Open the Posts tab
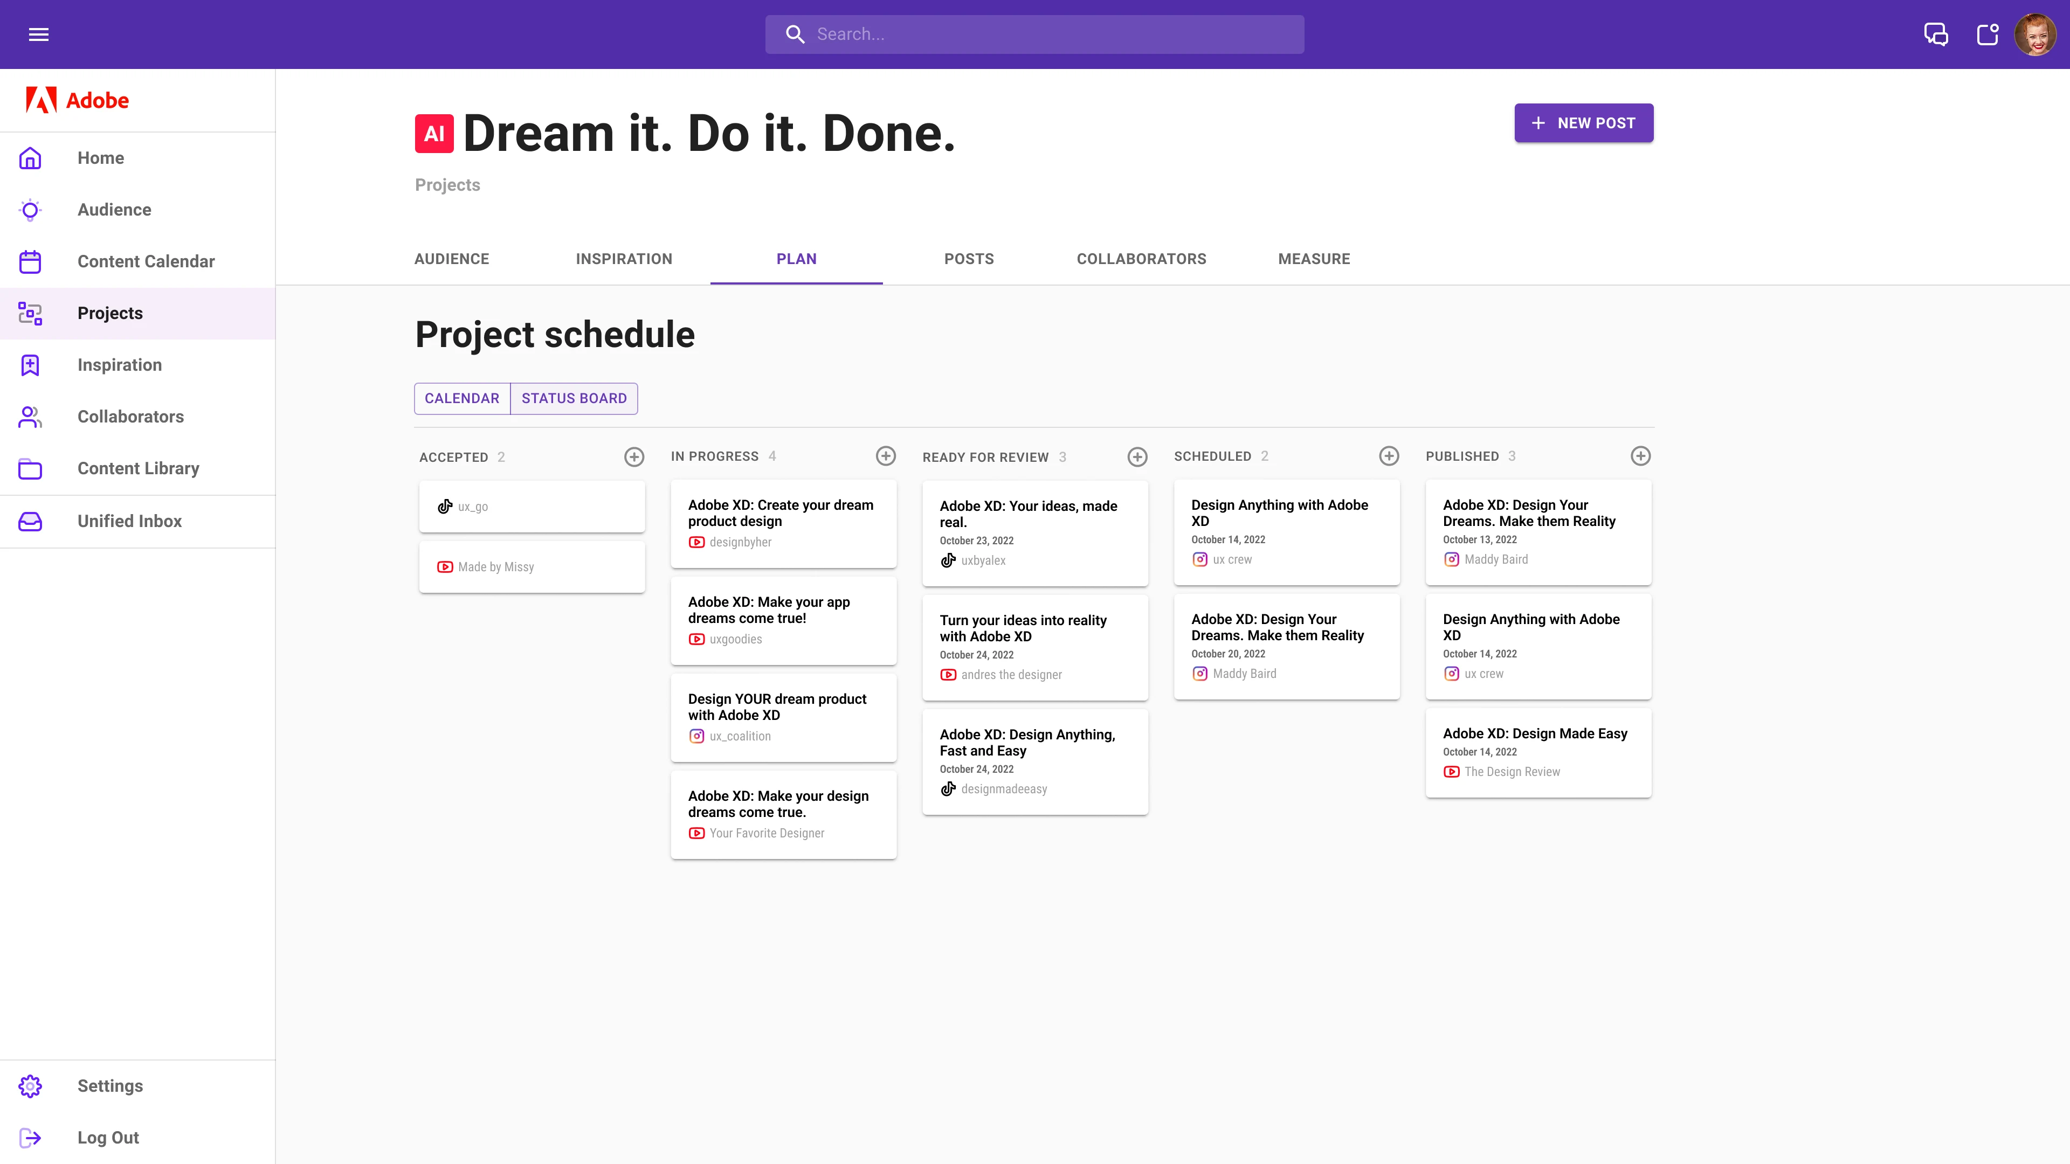 point(969,259)
